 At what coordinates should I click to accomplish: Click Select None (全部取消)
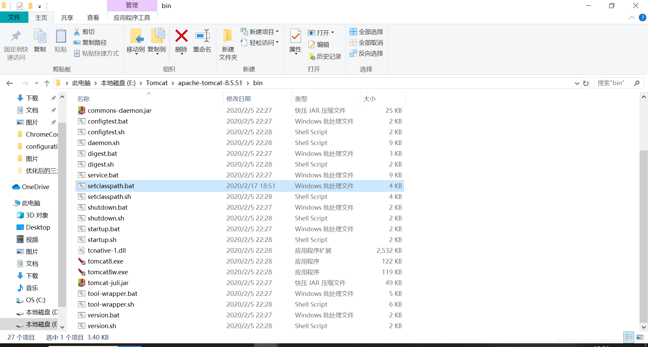(x=367, y=42)
